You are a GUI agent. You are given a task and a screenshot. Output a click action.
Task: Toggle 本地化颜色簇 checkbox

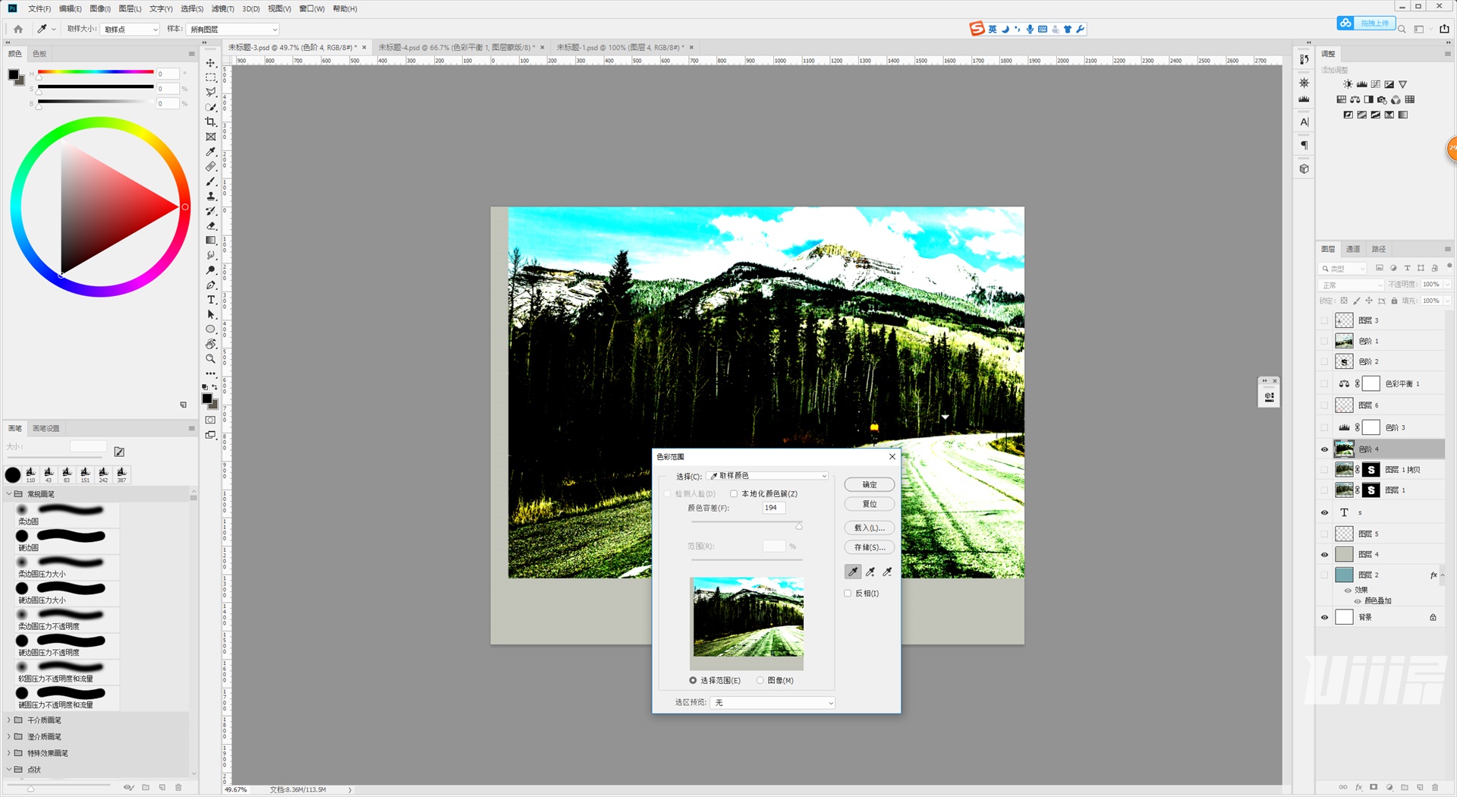click(x=734, y=493)
